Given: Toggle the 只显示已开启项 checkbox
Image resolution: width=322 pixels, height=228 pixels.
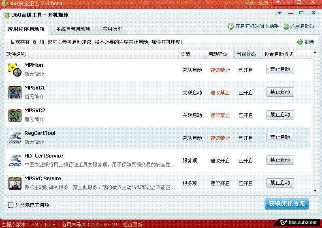Looking at the screenshot, I should (11, 205).
